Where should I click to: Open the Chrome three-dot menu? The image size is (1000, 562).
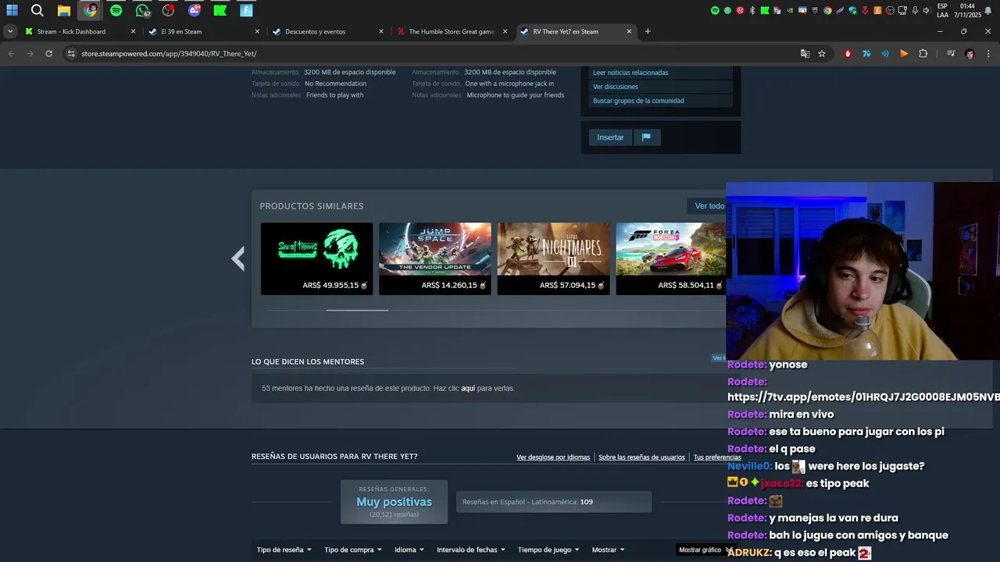pos(988,54)
